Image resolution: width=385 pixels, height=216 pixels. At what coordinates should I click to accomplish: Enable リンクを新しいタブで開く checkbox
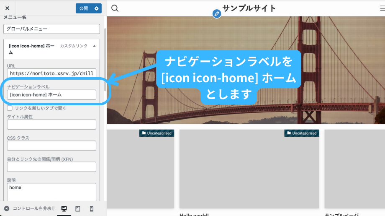pos(10,108)
